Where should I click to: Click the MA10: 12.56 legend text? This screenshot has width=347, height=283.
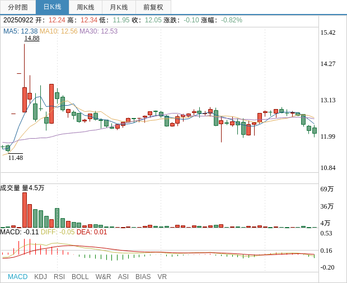(59, 31)
